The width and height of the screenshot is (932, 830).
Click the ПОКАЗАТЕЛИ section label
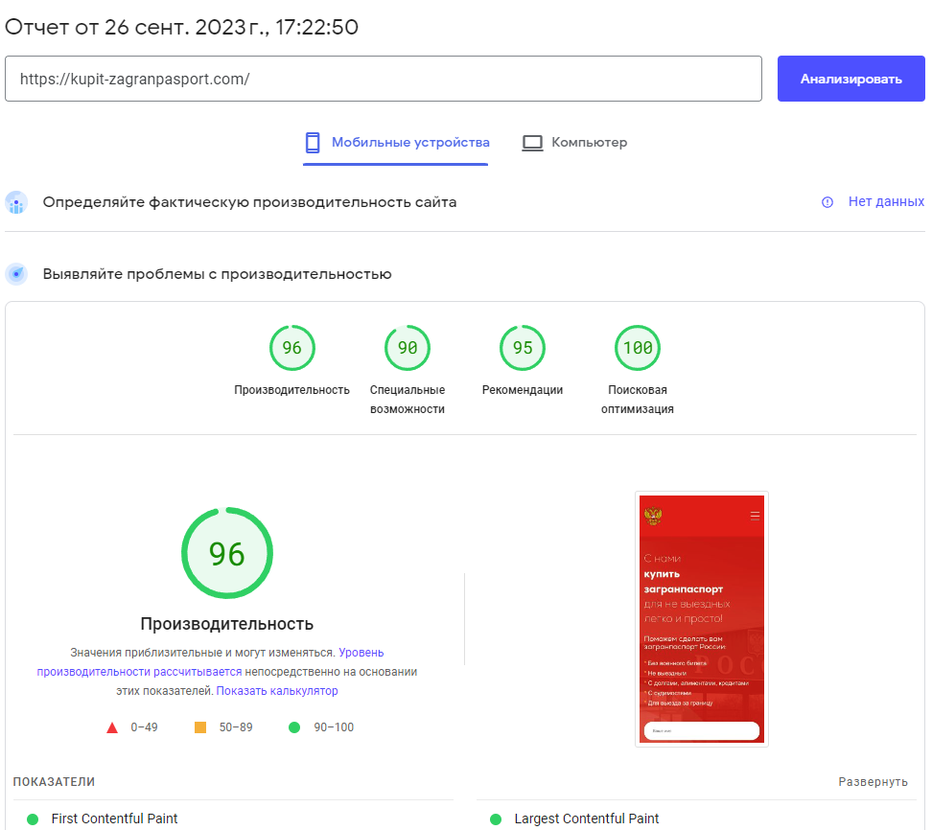(x=54, y=782)
